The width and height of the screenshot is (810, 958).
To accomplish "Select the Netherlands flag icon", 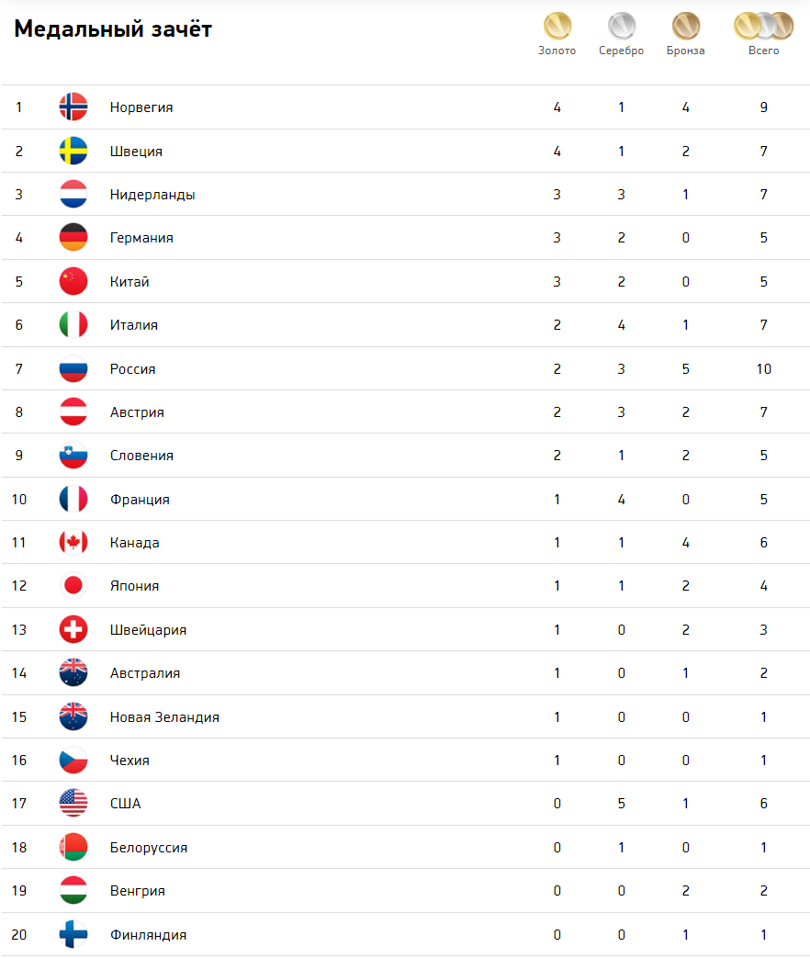I will click(x=73, y=195).
